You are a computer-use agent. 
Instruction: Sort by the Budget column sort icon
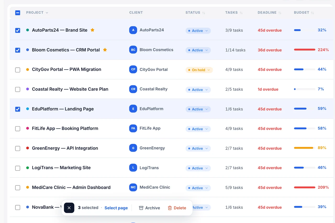[x=312, y=13]
